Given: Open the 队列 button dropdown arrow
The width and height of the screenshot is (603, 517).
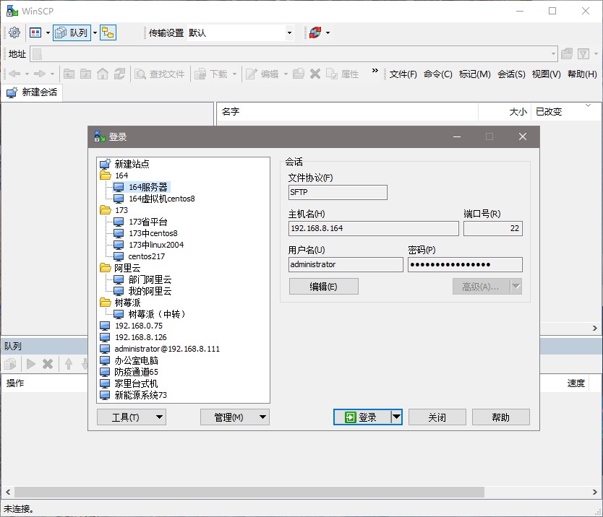Looking at the screenshot, I should [x=95, y=32].
